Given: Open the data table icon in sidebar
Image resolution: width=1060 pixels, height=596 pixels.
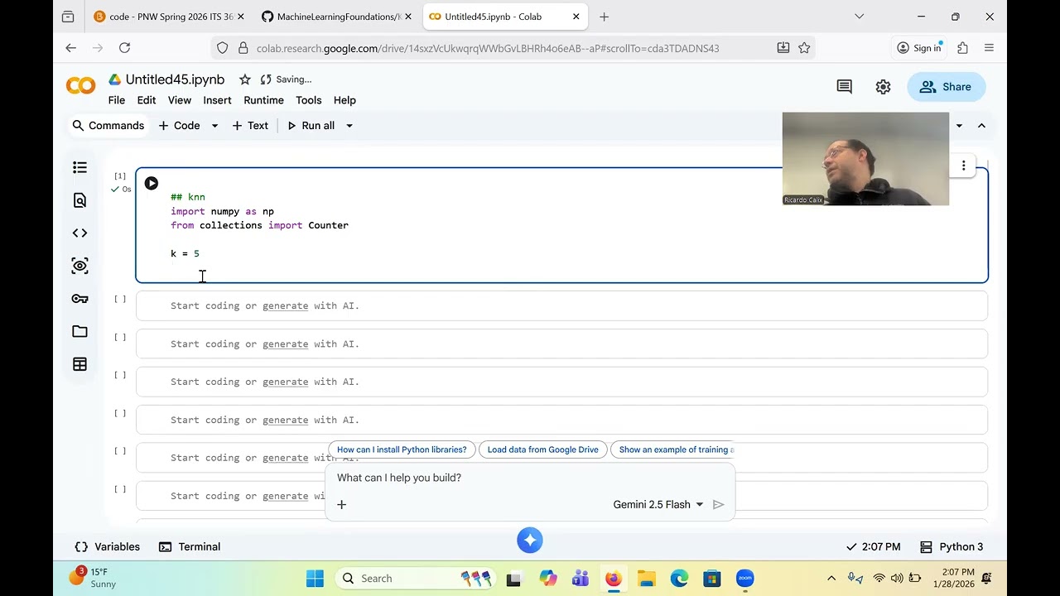Looking at the screenshot, I should [79, 364].
